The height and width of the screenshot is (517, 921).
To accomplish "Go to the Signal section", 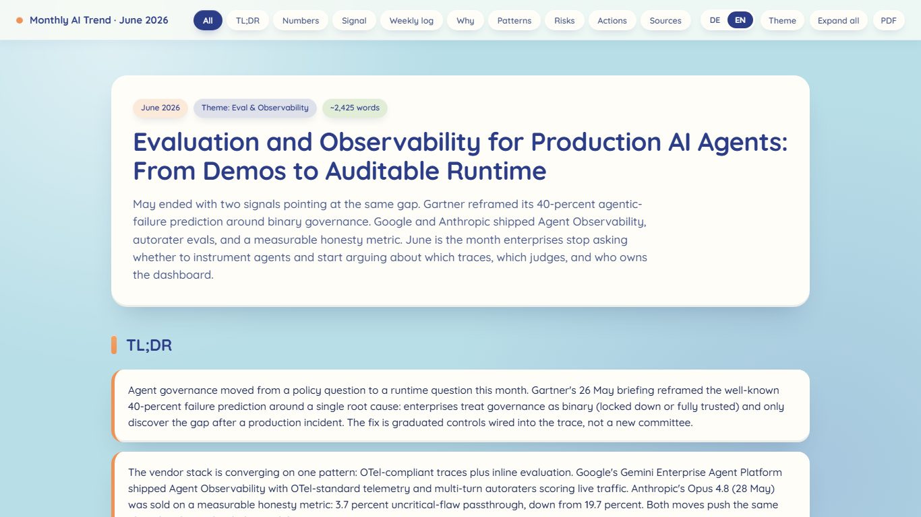I will coord(354,20).
